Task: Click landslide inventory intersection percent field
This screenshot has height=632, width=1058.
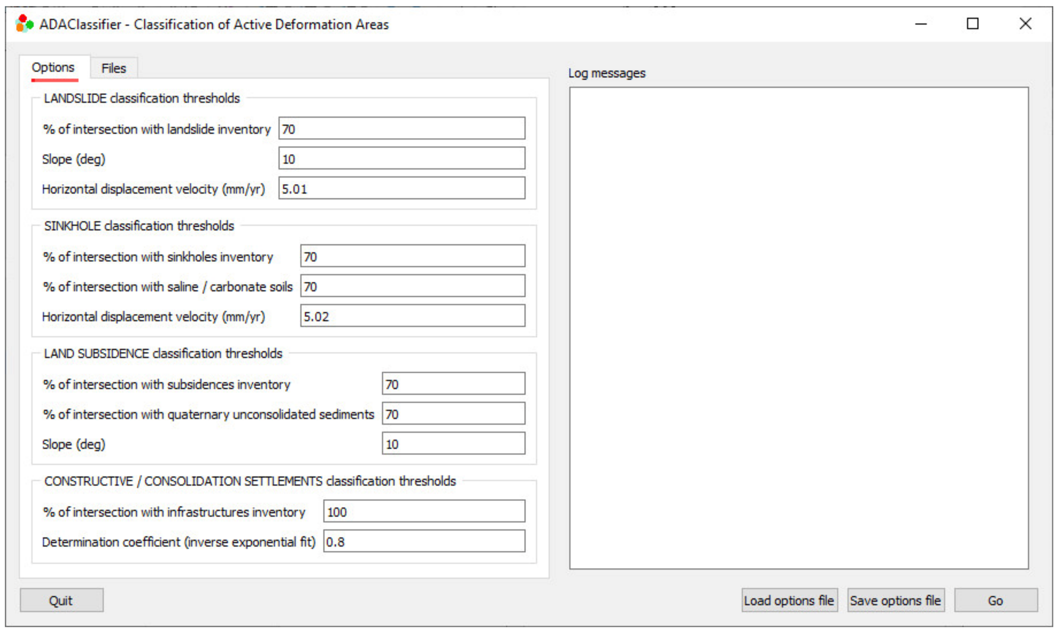Action: coord(401,128)
